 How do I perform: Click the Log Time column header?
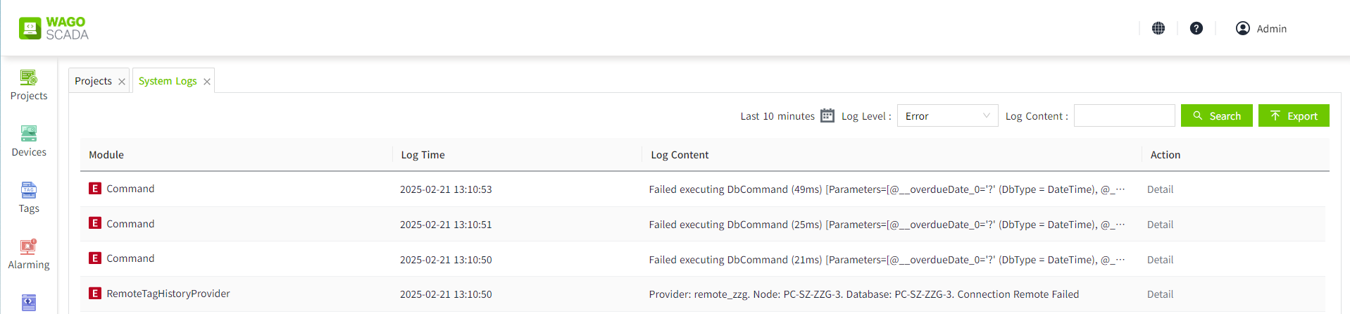[423, 155]
